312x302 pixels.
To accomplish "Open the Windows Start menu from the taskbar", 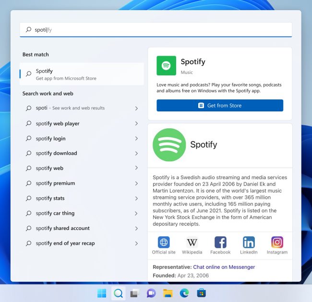I will pyautogui.click(x=102, y=293).
